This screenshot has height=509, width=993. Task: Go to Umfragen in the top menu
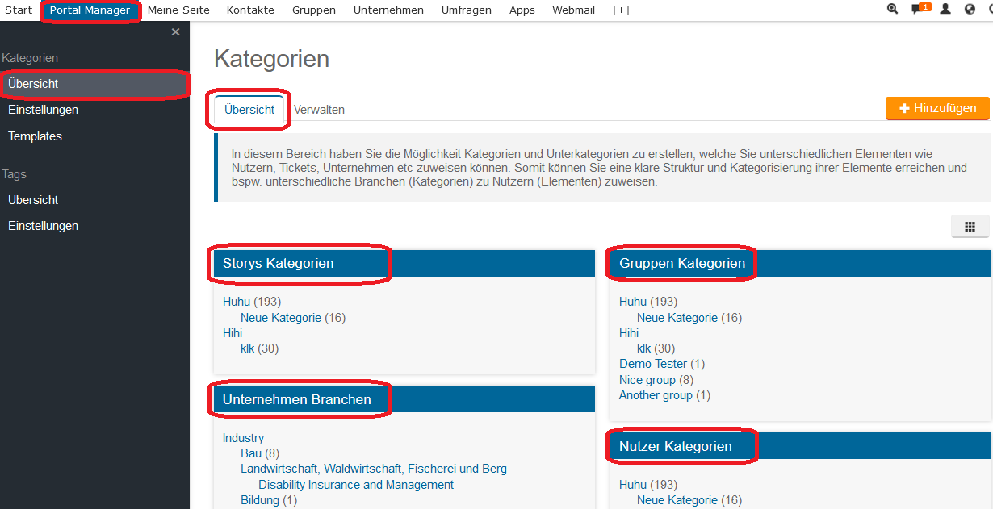pyautogui.click(x=466, y=10)
